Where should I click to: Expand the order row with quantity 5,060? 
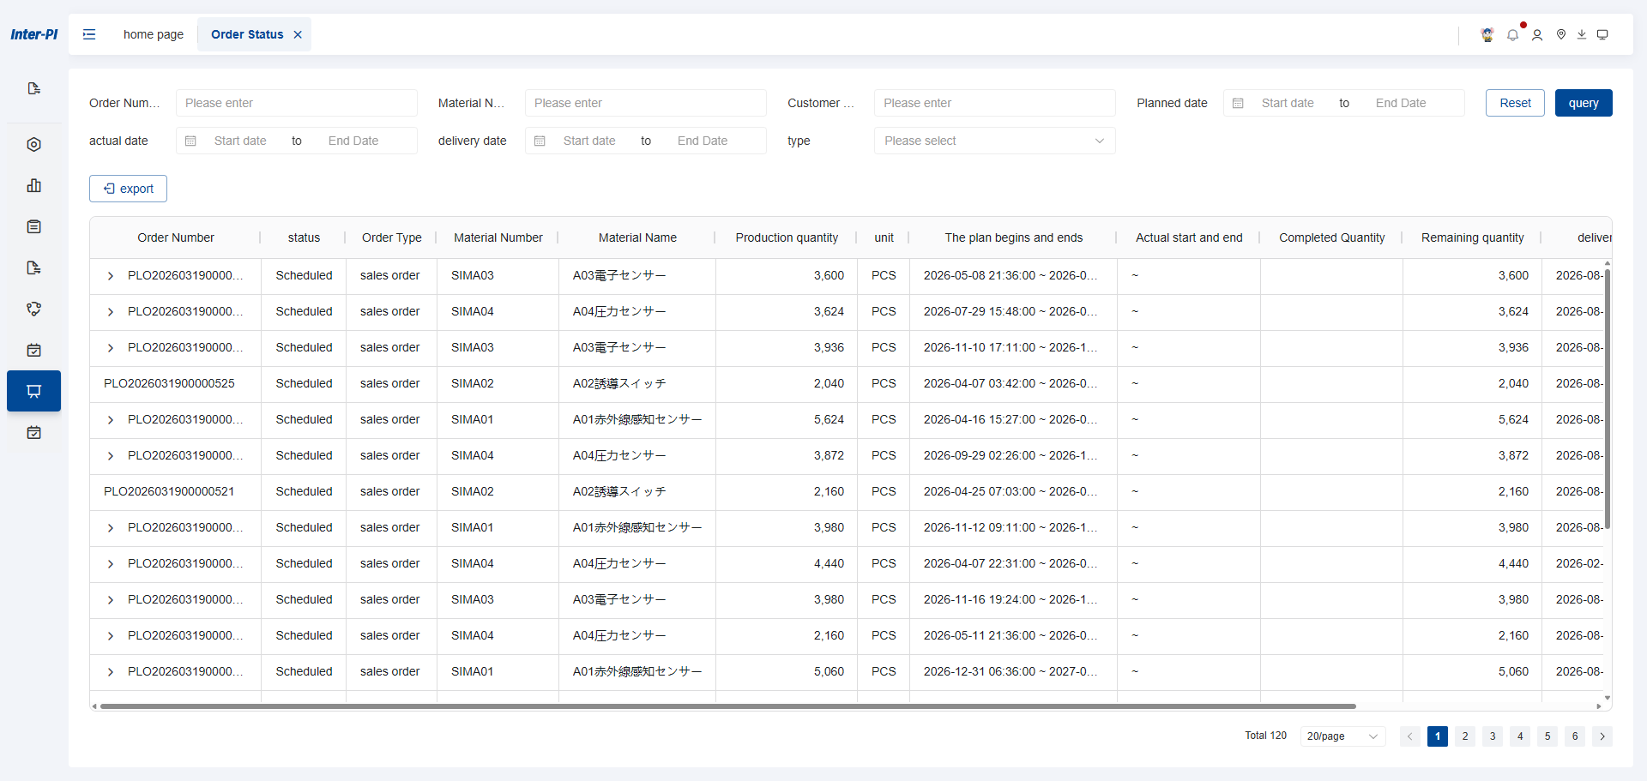pos(111,672)
